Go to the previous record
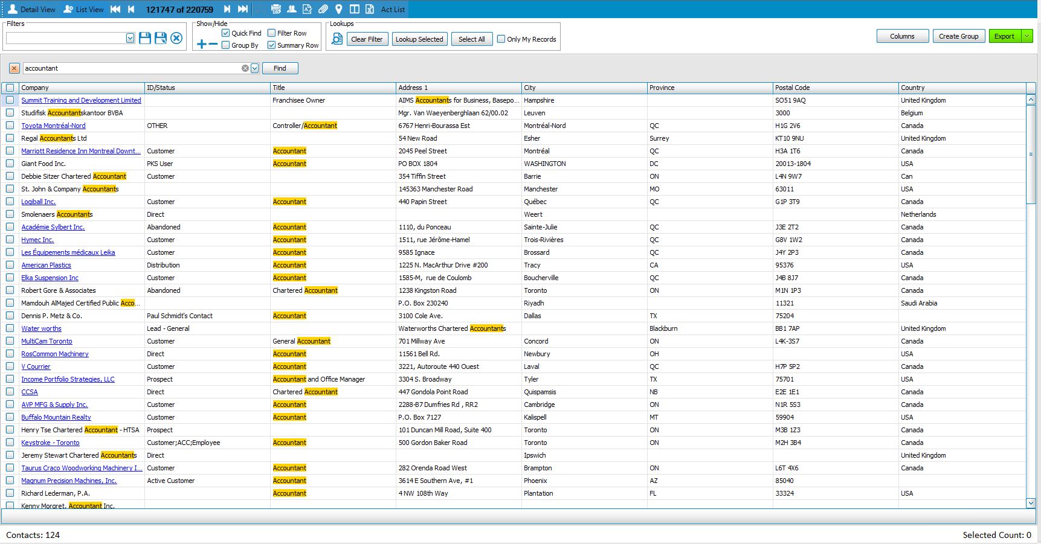1041x544 pixels. click(x=131, y=9)
